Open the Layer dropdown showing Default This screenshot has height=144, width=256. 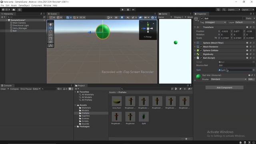pos(245,22)
